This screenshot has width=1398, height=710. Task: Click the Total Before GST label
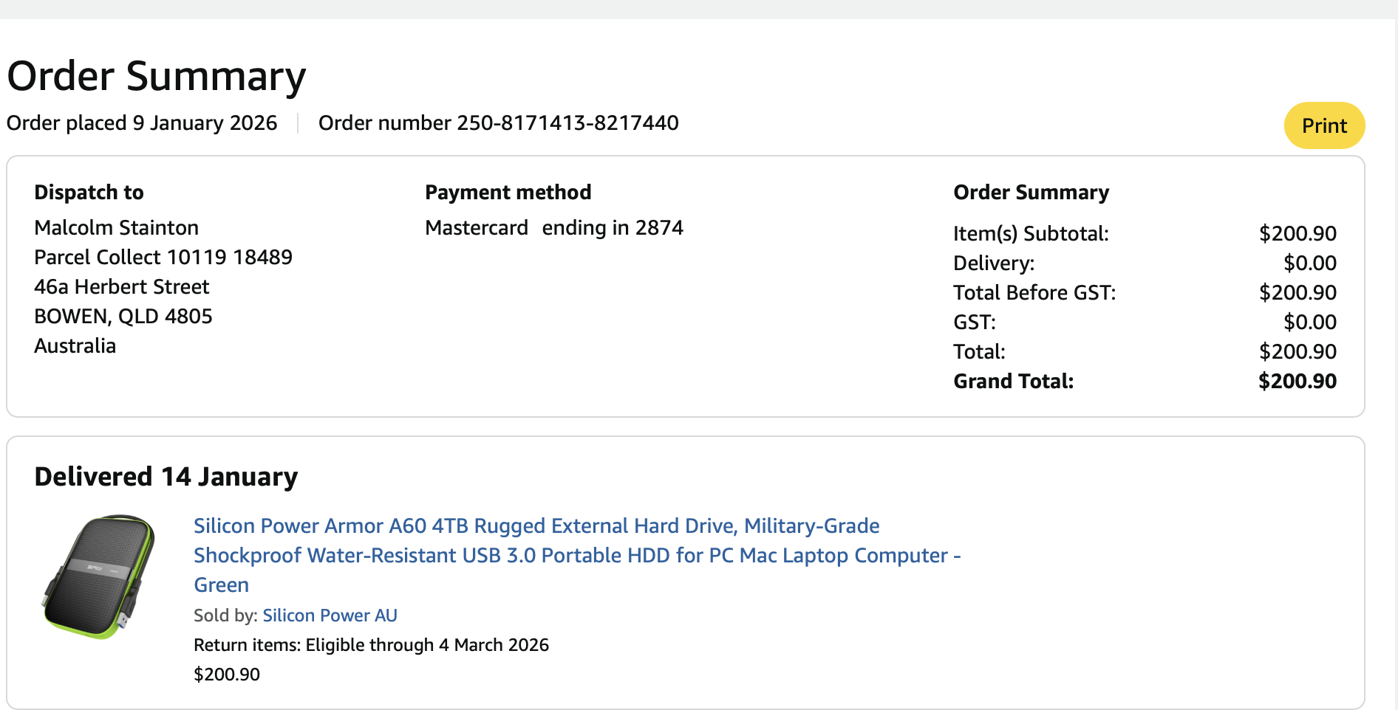point(1034,292)
